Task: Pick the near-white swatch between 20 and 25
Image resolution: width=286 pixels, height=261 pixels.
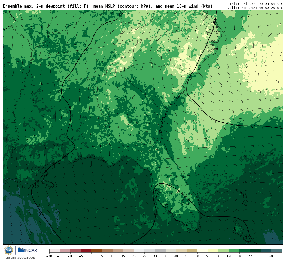Action: point(139,251)
